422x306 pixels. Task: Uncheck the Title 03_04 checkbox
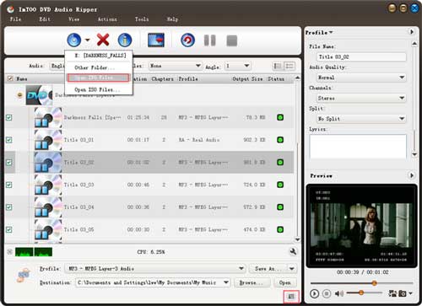coord(9,207)
